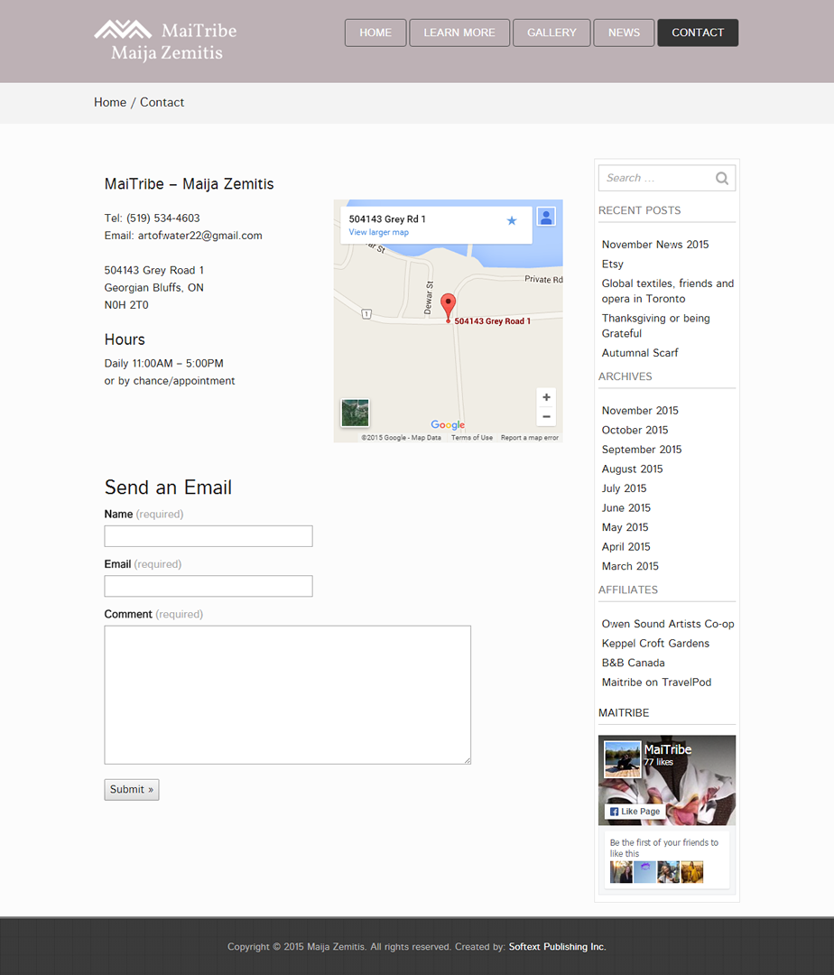The height and width of the screenshot is (975, 834).
Task: Open the July 2015 archive
Action: pyautogui.click(x=624, y=488)
